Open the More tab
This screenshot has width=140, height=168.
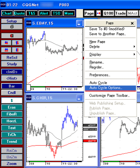(69, 13)
